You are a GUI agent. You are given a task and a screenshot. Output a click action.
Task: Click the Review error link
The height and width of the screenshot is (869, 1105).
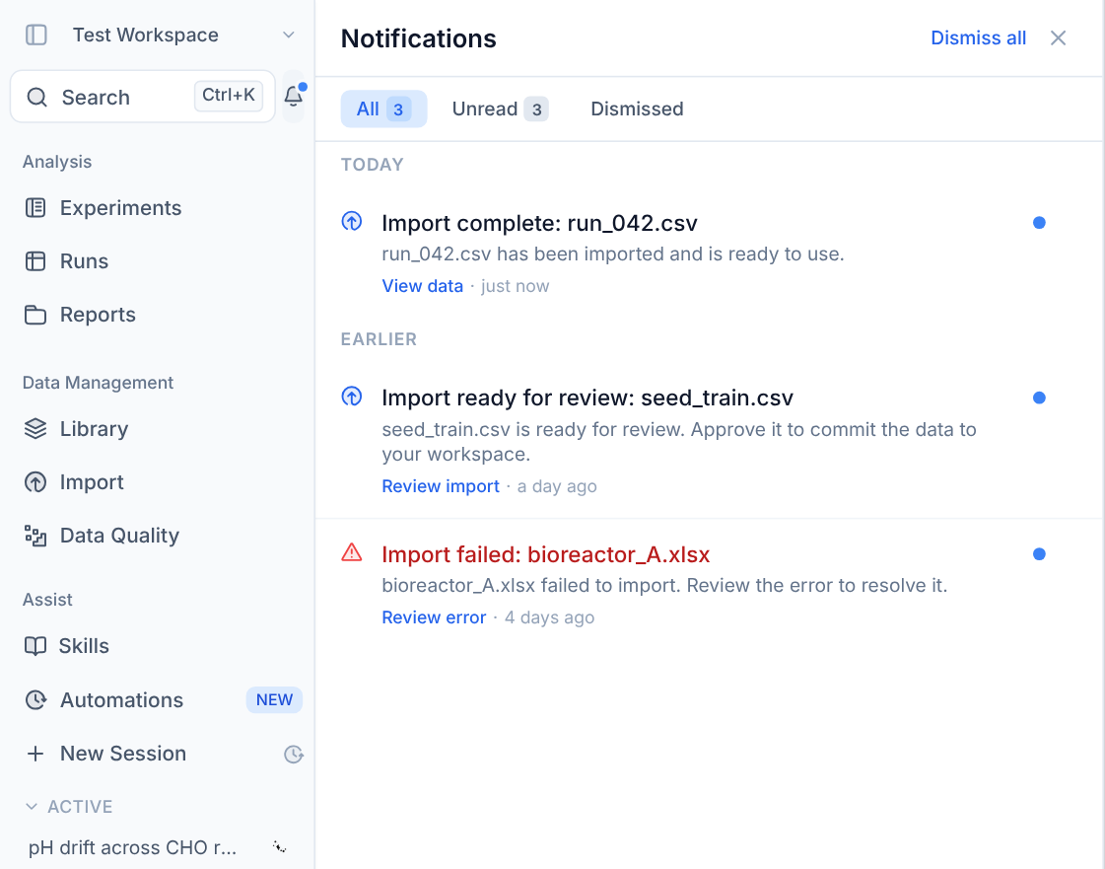click(x=434, y=617)
